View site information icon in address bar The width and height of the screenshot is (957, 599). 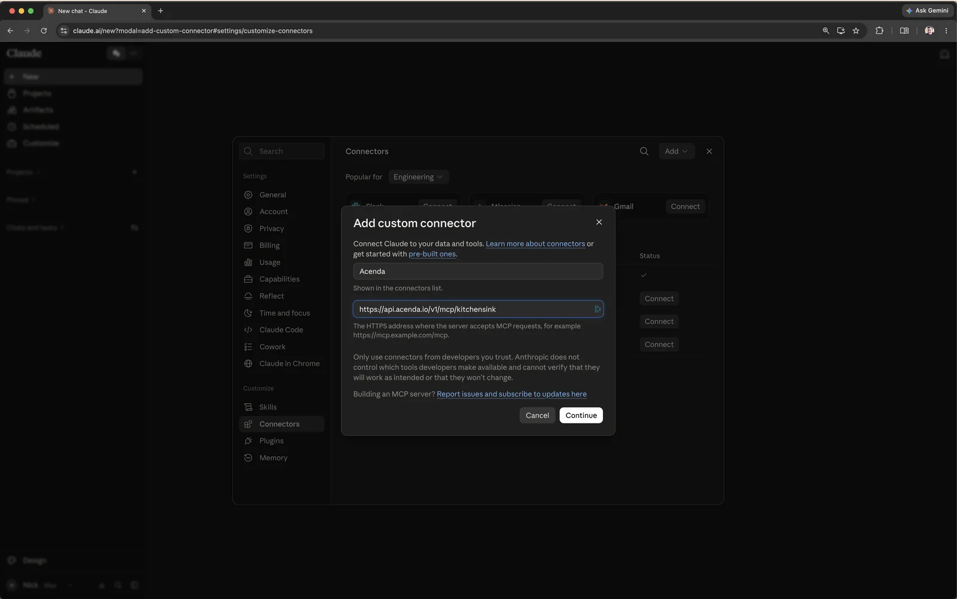pos(64,30)
